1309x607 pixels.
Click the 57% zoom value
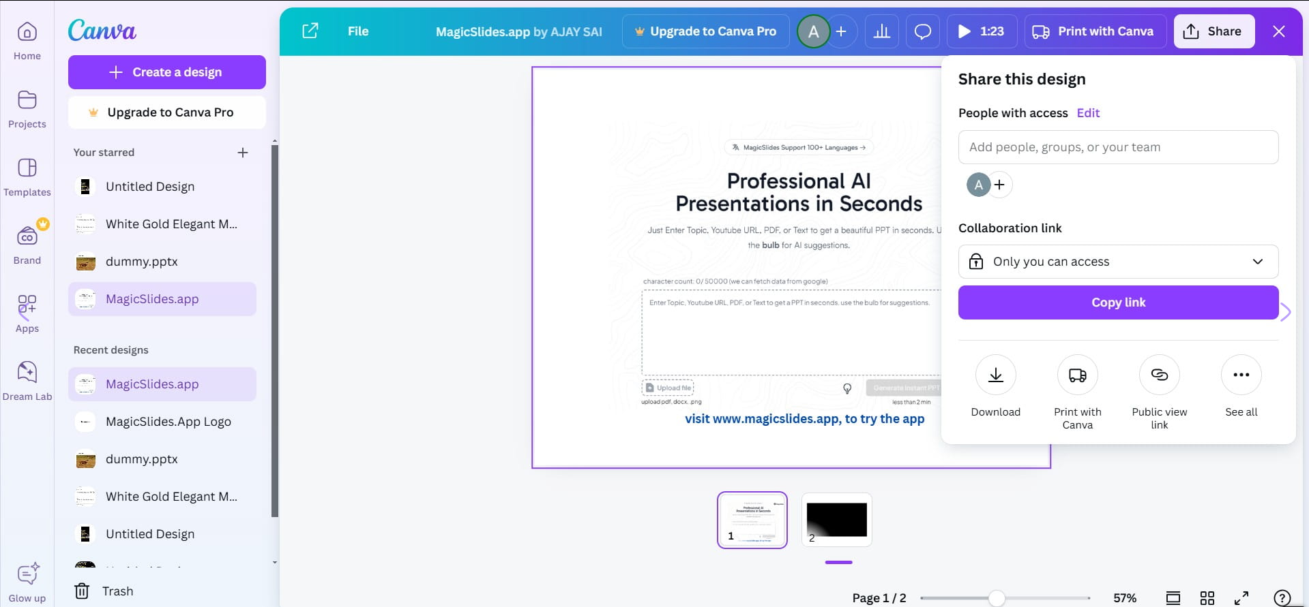point(1125,598)
